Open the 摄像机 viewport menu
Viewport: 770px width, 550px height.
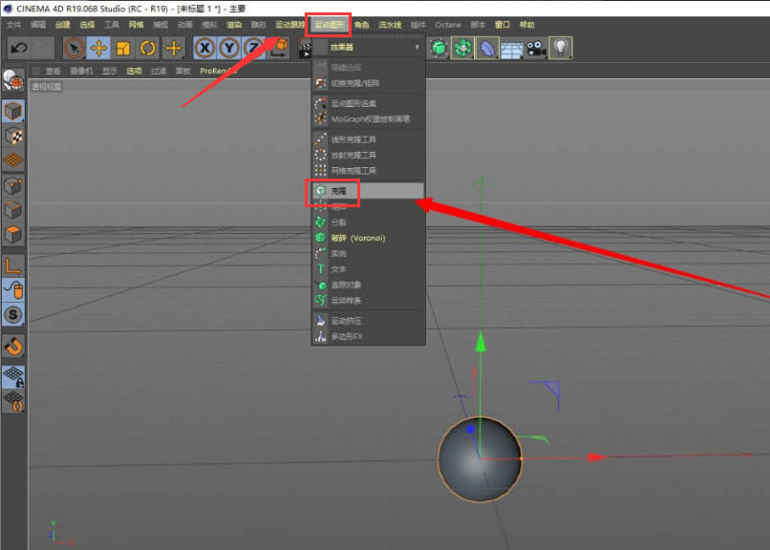pyautogui.click(x=82, y=71)
